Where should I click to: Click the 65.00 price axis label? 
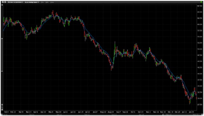pyautogui.click(x=200, y=12)
